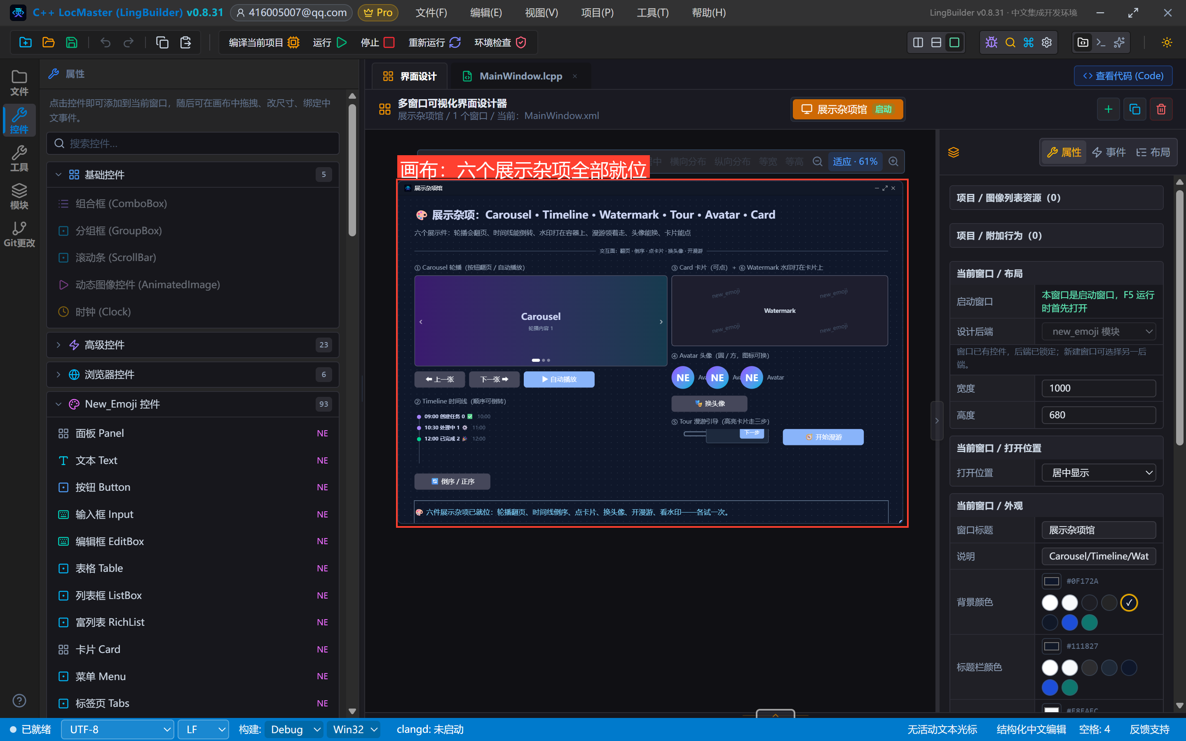Switch to the 事件 tab
1186x741 pixels.
click(1109, 152)
